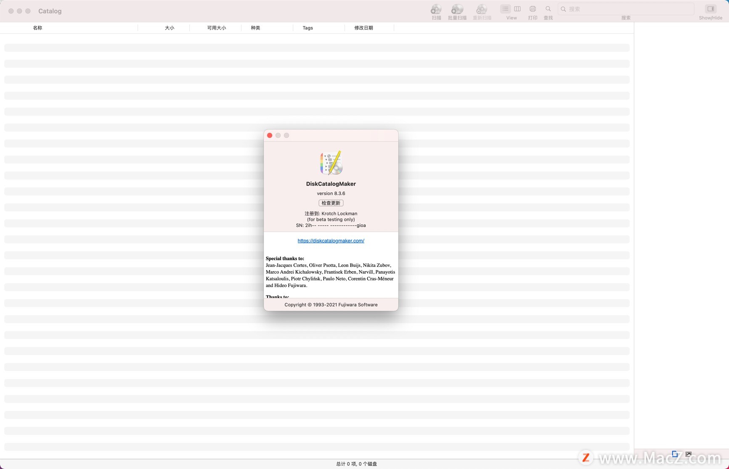The height and width of the screenshot is (469, 729).
Task: Click the DiskCatalogMaker app icon in About dialog
Action: pyautogui.click(x=331, y=163)
